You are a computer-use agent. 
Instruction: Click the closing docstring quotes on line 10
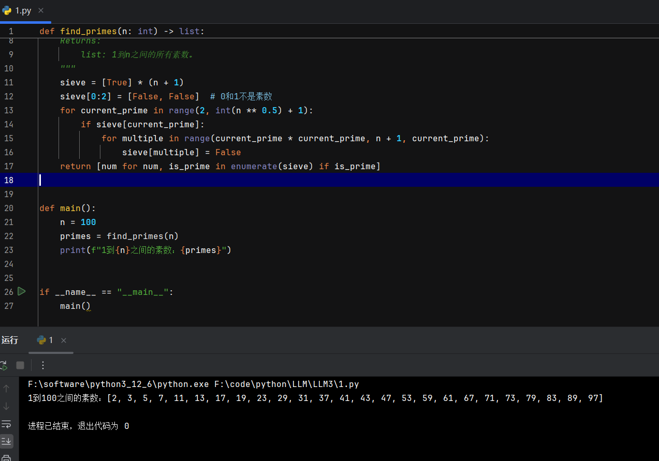click(68, 68)
